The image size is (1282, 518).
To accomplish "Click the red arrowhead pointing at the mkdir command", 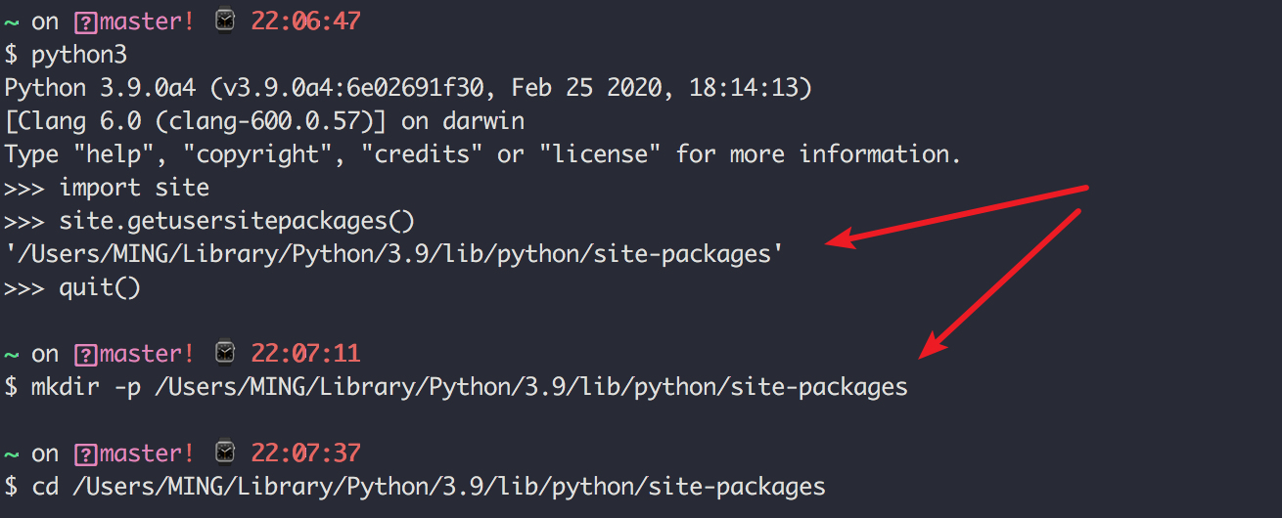I will [x=935, y=342].
